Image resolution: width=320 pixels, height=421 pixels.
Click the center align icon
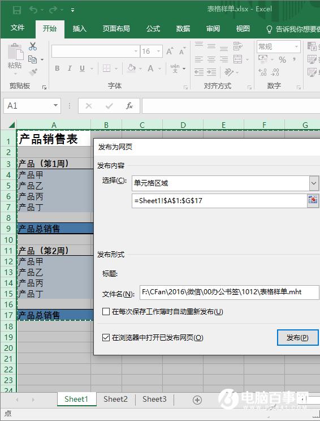(211, 59)
